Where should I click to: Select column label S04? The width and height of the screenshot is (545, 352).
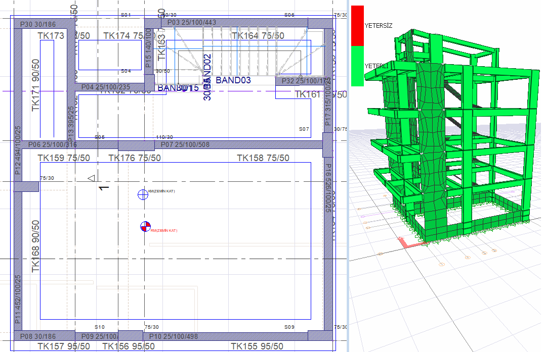click(126, 71)
